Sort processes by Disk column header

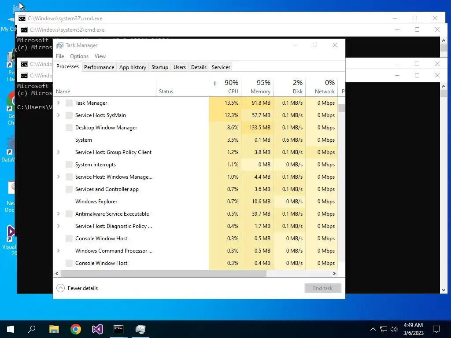(290, 87)
